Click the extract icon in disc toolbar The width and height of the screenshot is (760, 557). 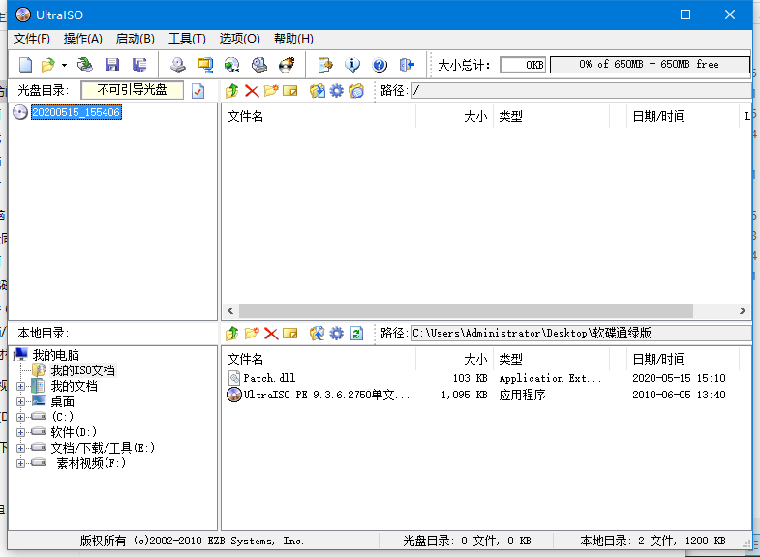(317, 91)
